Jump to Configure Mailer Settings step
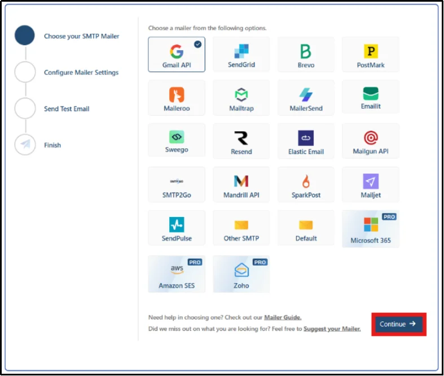 click(x=81, y=72)
